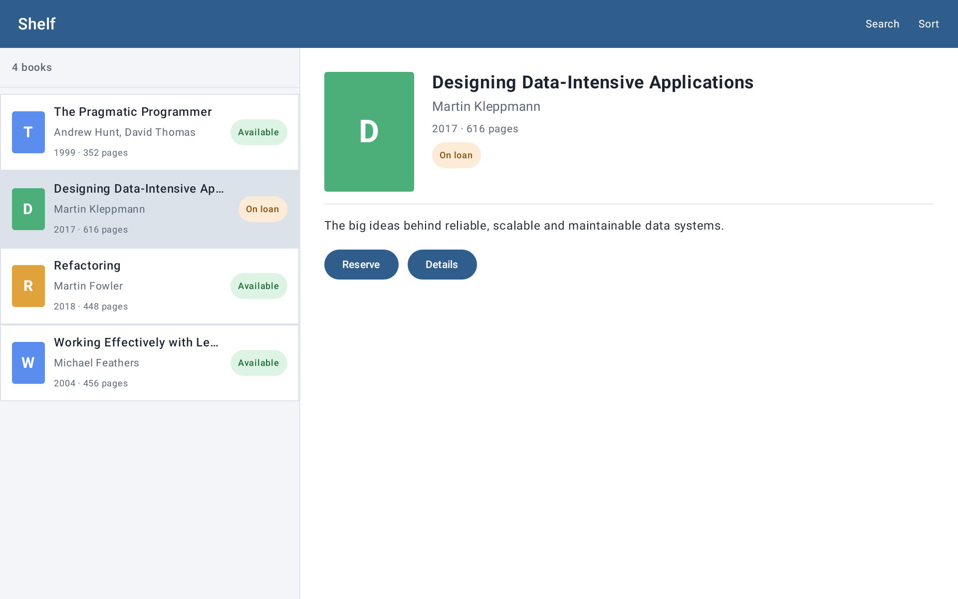Click the detail heading Designing Data-Intensive Applications

(593, 82)
